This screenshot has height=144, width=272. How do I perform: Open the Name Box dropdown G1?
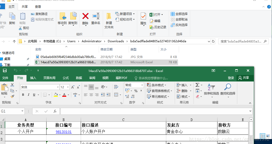click(22, 111)
